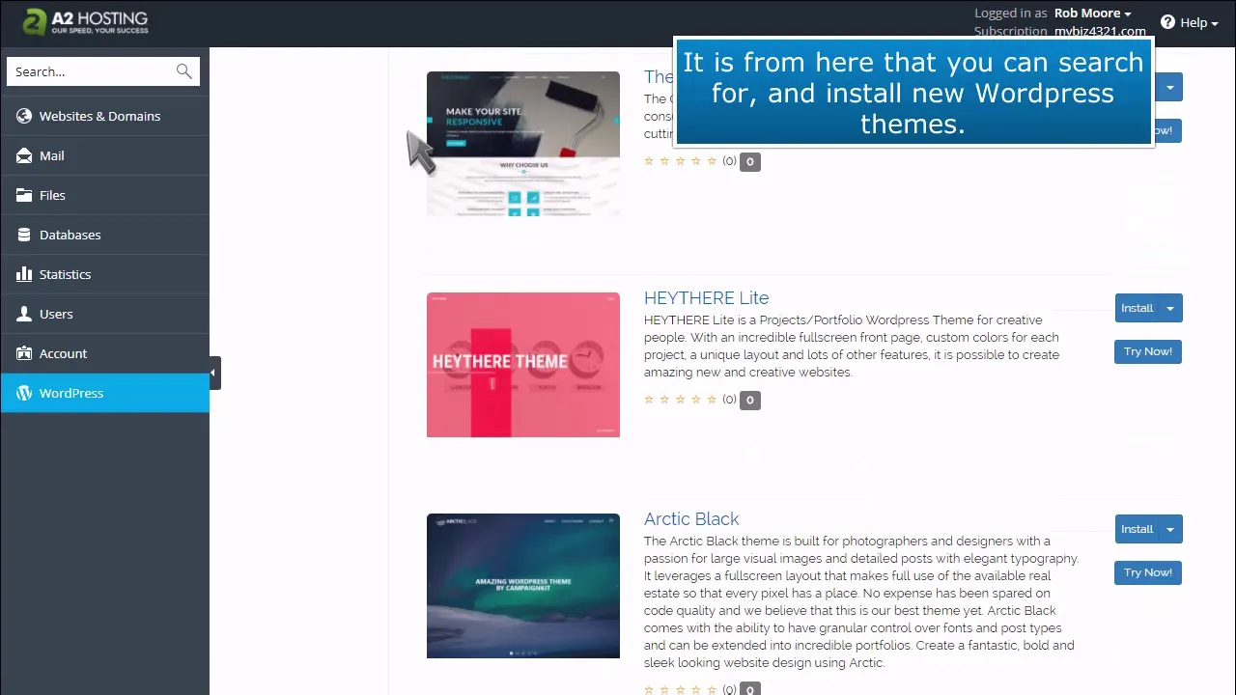
Task: Open the HEYTHERE Lite theme title link
Action: pos(706,298)
